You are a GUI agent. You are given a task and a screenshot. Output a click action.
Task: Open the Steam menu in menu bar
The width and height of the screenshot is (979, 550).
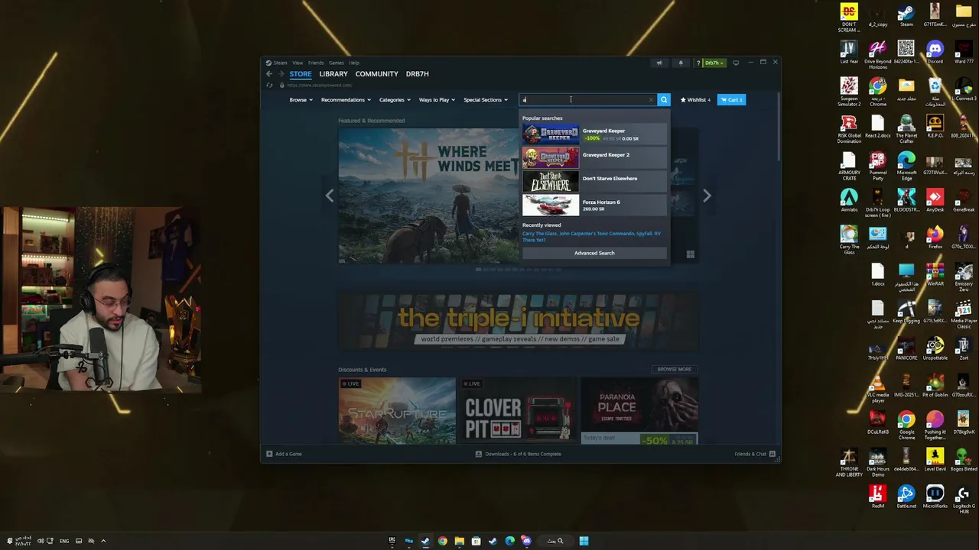pos(280,63)
